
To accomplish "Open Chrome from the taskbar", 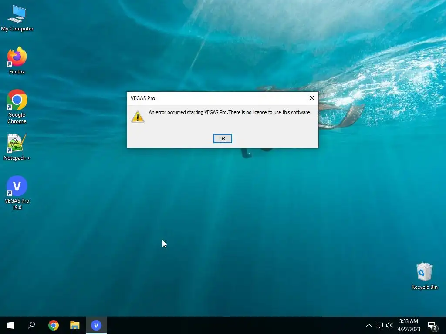I will 54,325.
